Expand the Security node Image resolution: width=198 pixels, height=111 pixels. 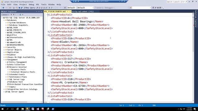click(4, 47)
